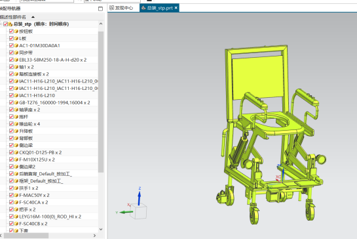
Task: Uncheck the GB-T276_160000-1994,16004 component
Action: (11, 102)
